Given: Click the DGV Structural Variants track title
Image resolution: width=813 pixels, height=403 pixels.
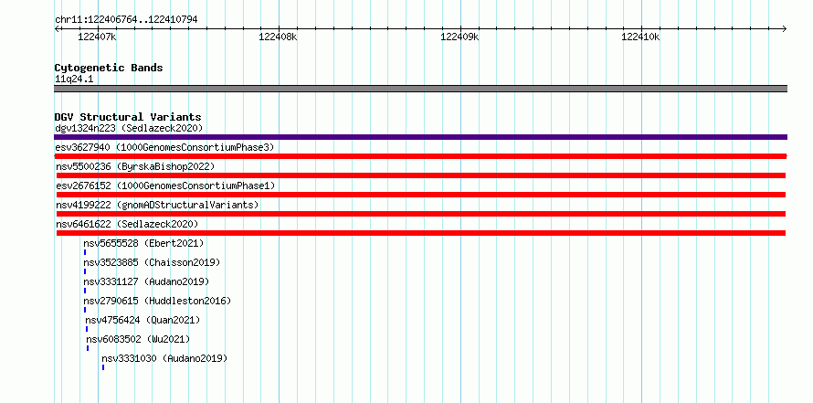Looking at the screenshot, I should [x=128, y=117].
